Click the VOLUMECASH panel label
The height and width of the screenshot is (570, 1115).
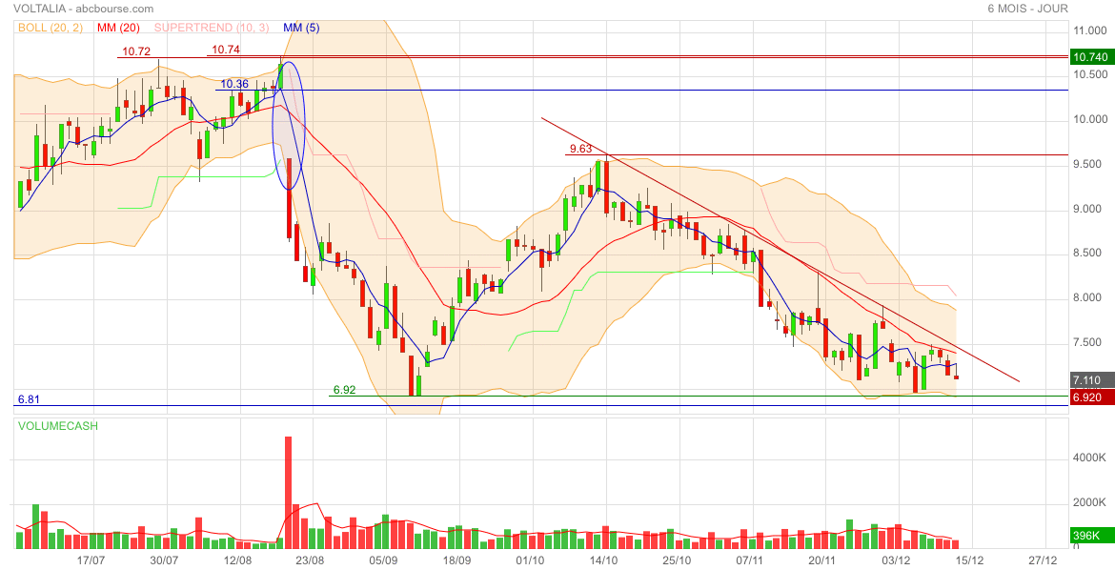(57, 426)
